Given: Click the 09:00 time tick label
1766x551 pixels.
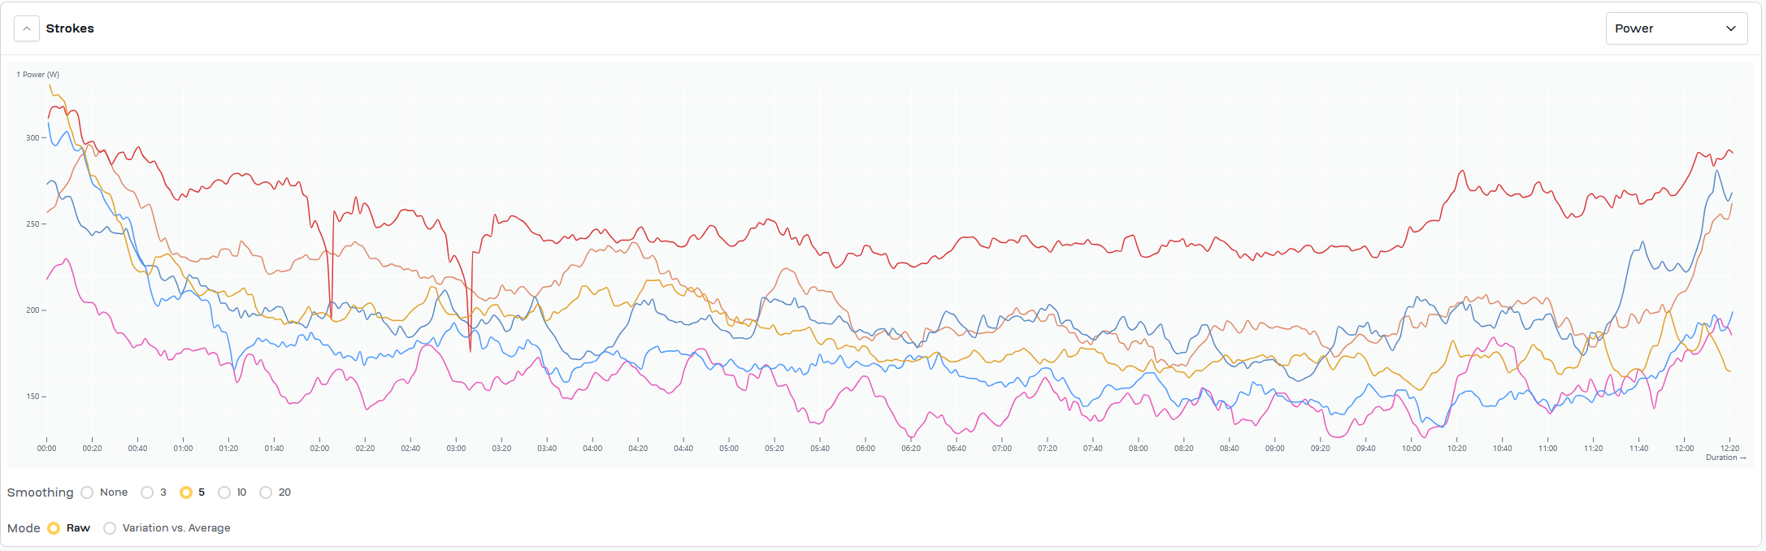Looking at the screenshot, I should pos(1275,449).
